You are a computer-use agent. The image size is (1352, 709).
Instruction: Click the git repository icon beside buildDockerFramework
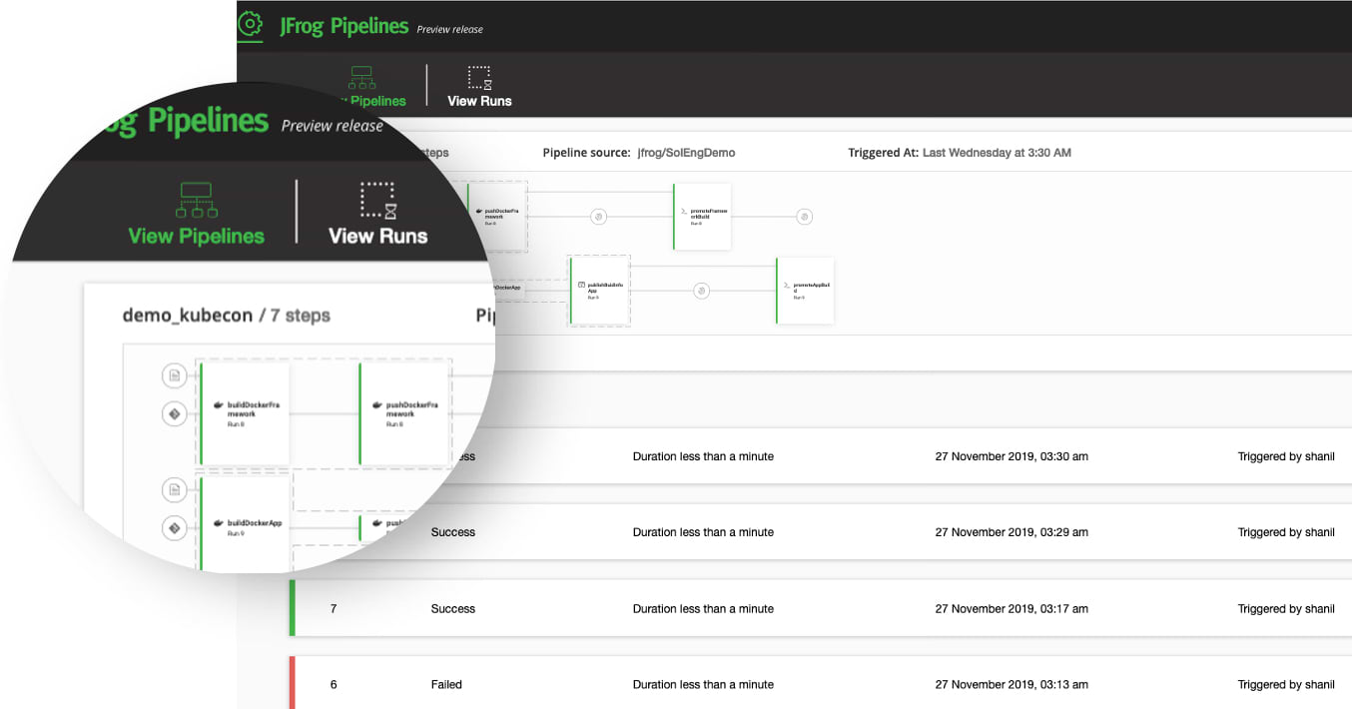tap(174, 375)
